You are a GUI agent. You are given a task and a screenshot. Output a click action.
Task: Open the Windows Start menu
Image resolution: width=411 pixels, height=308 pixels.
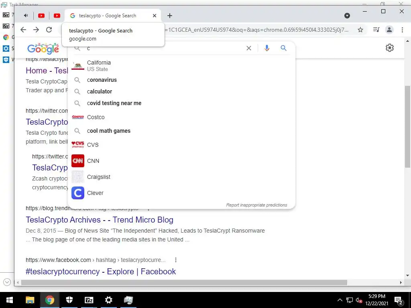(x=10, y=300)
